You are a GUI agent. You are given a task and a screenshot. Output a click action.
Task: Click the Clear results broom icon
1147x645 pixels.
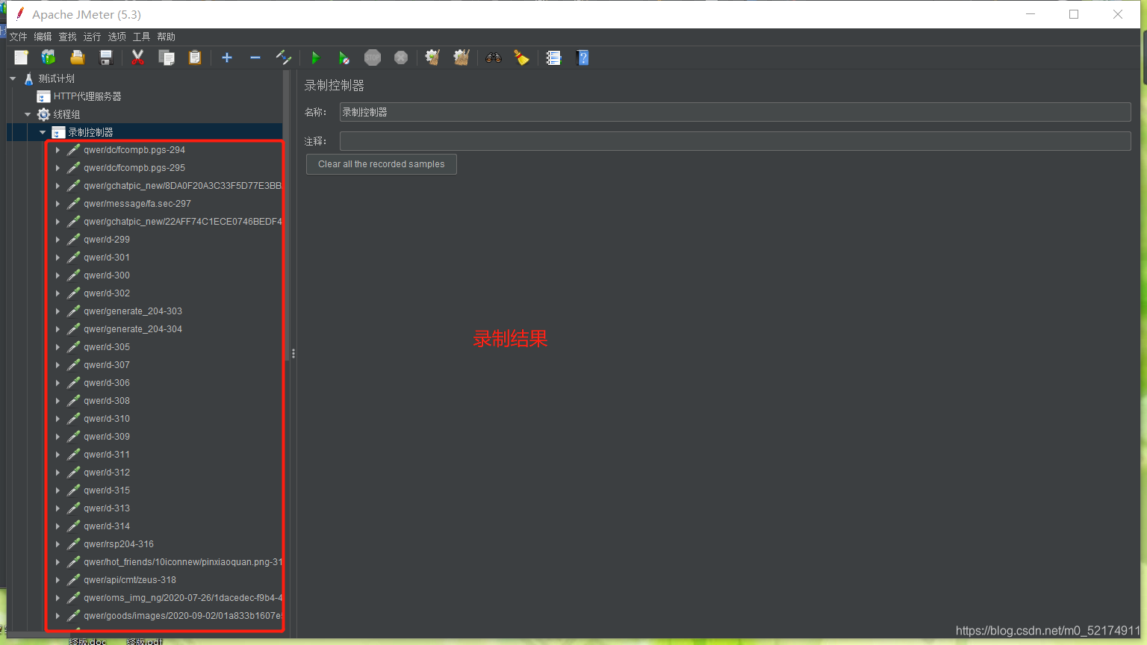[x=432, y=57]
